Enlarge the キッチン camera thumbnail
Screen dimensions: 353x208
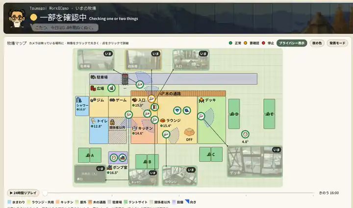pyautogui.click(x=143, y=178)
